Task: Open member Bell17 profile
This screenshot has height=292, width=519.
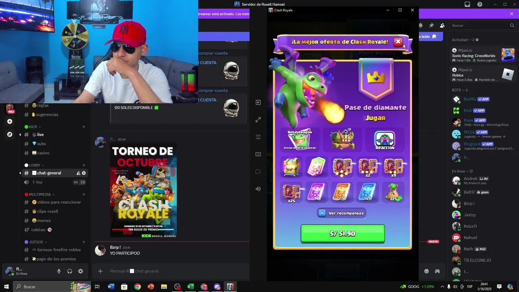Action: click(483, 192)
